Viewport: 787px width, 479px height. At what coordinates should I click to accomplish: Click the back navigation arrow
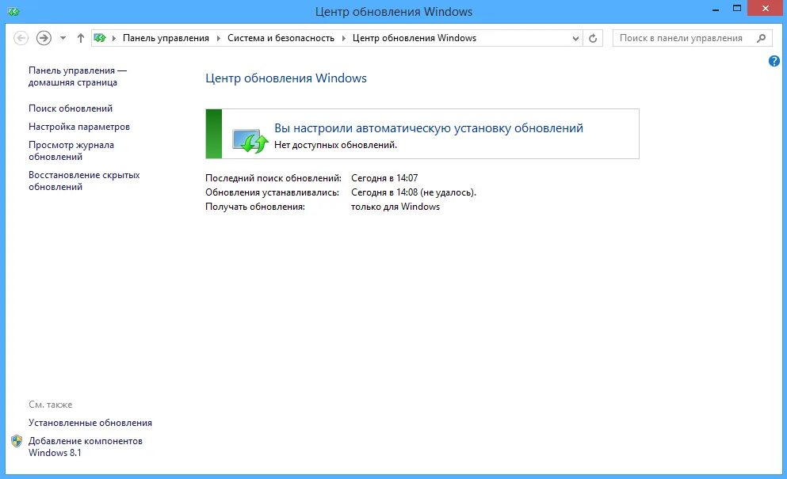tap(21, 38)
